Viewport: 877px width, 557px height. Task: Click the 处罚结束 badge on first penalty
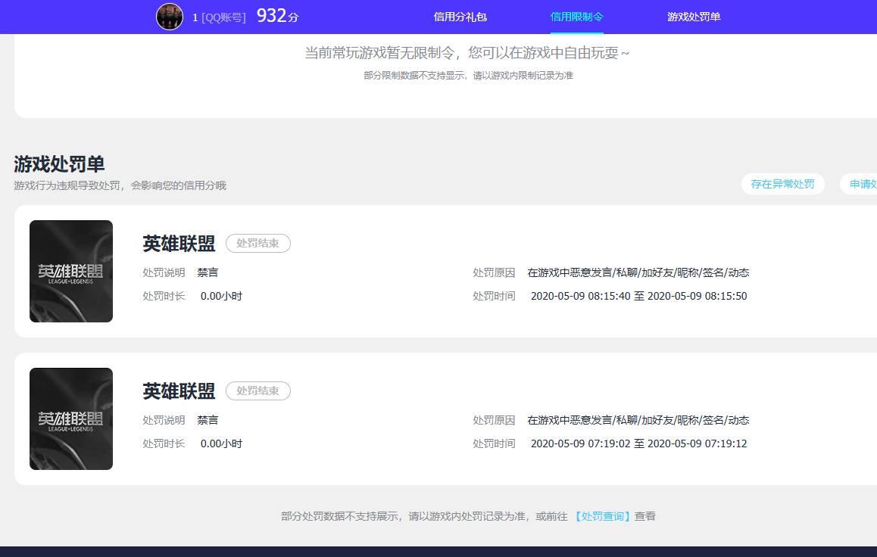tap(257, 244)
